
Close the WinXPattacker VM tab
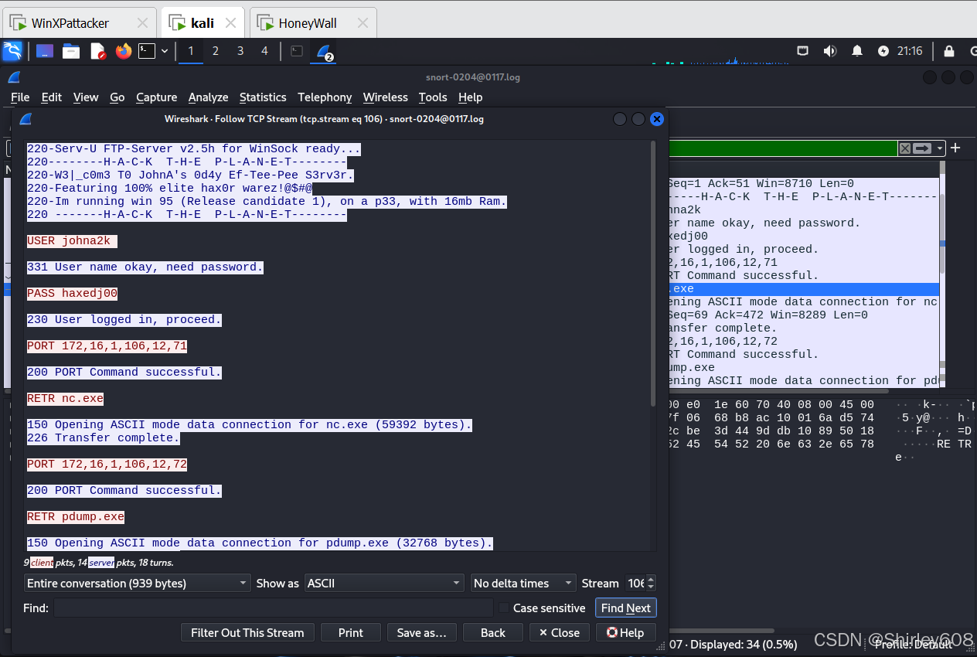[x=142, y=23]
